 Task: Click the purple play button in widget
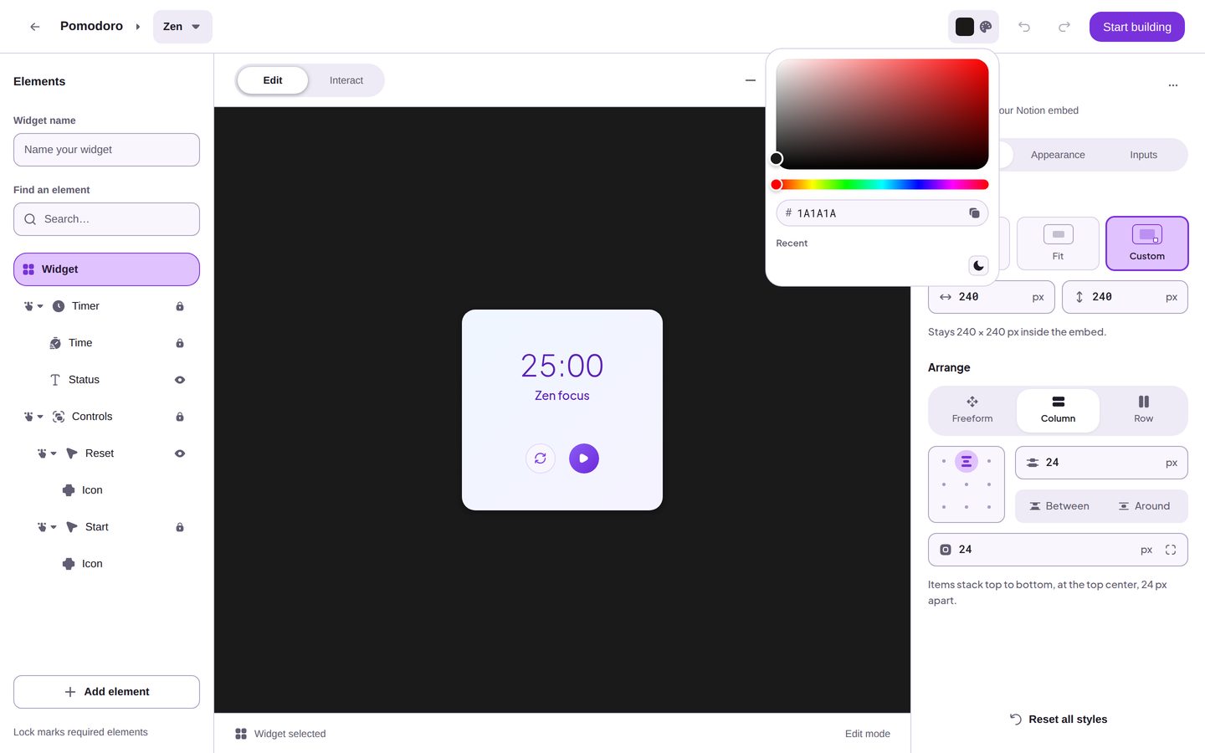pyautogui.click(x=584, y=458)
